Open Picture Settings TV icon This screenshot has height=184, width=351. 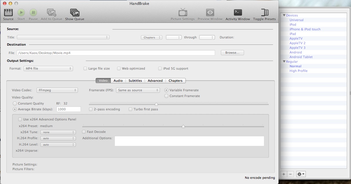click(x=183, y=12)
